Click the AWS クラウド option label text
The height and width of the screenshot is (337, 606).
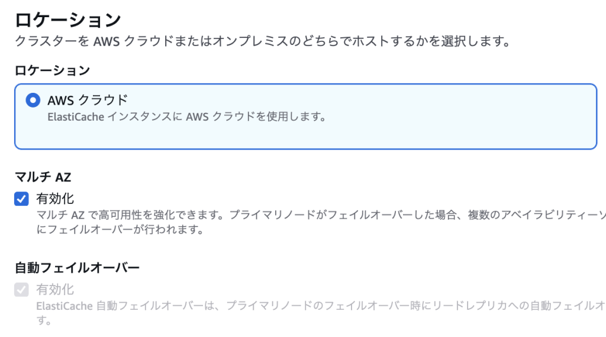[88, 101]
